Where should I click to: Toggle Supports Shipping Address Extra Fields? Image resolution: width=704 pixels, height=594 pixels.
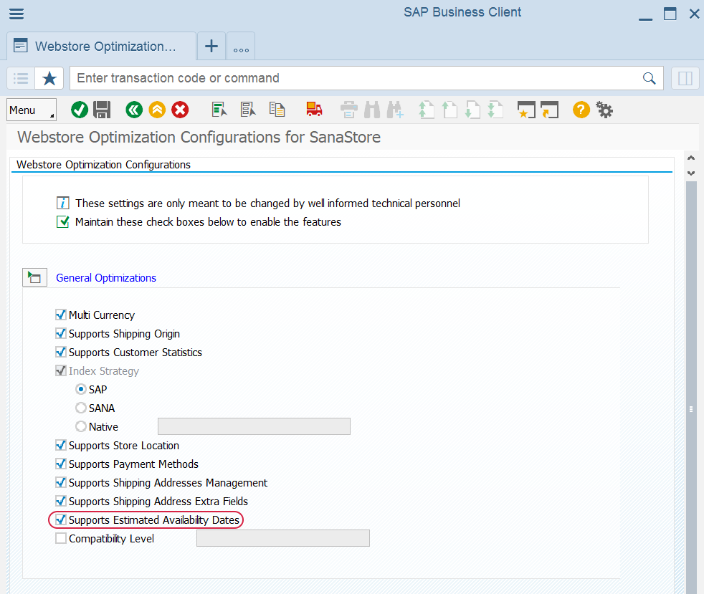click(x=61, y=501)
